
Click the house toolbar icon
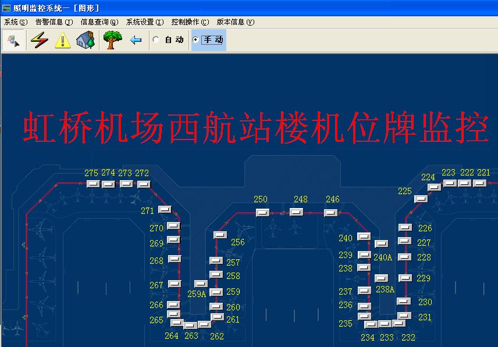pyautogui.click(x=86, y=40)
